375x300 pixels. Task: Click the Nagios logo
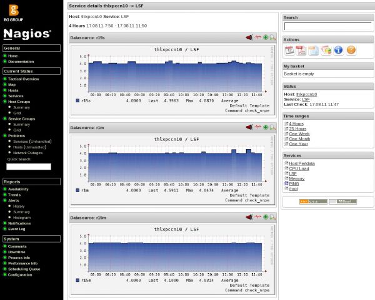[27, 34]
